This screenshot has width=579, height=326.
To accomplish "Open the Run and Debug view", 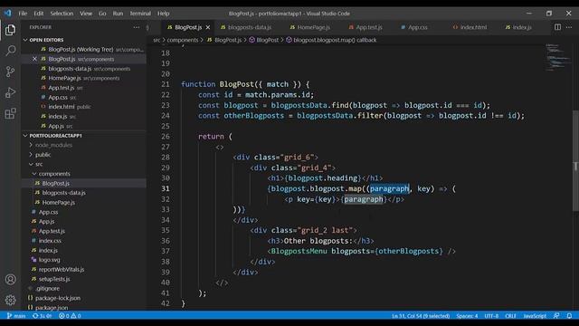I will click(x=10, y=92).
